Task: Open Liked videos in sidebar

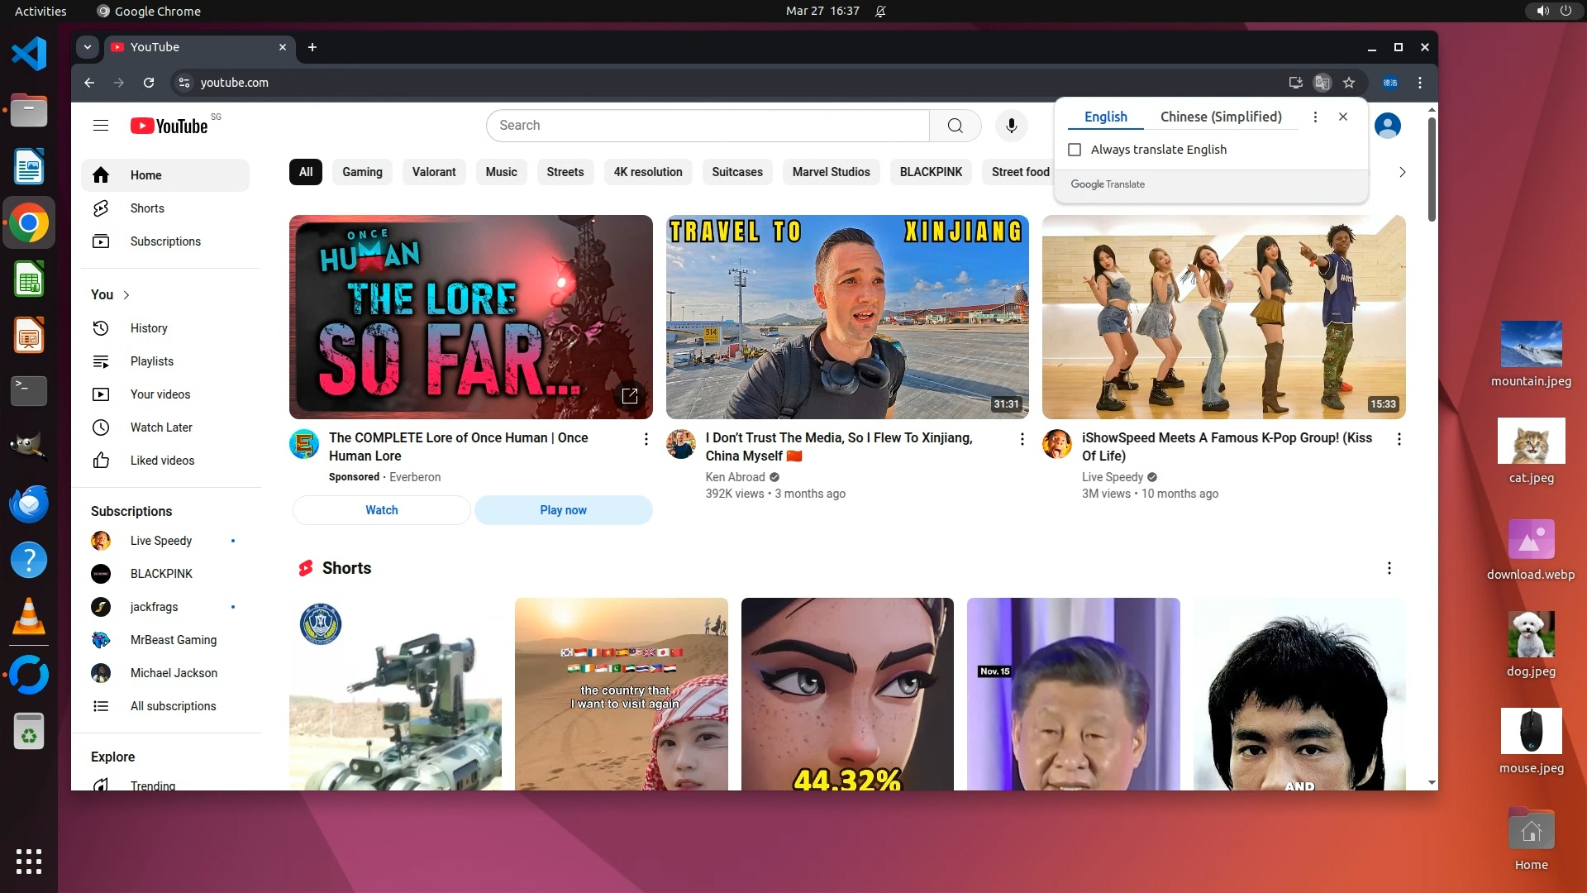Action: [x=162, y=461]
